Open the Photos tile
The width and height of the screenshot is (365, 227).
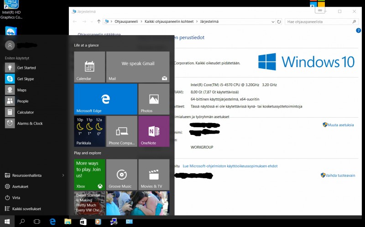coord(154,99)
